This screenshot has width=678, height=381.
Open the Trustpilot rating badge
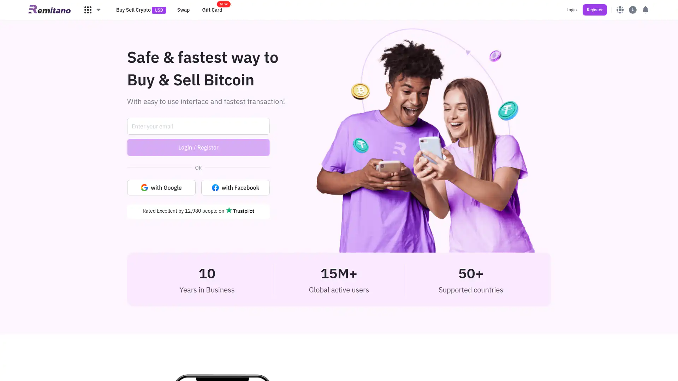(198, 211)
